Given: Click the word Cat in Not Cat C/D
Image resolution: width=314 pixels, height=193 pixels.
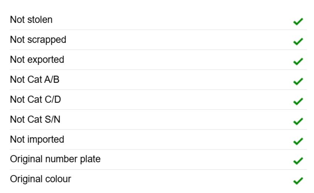Looking at the screenshot, I should pyautogui.click(x=35, y=99).
